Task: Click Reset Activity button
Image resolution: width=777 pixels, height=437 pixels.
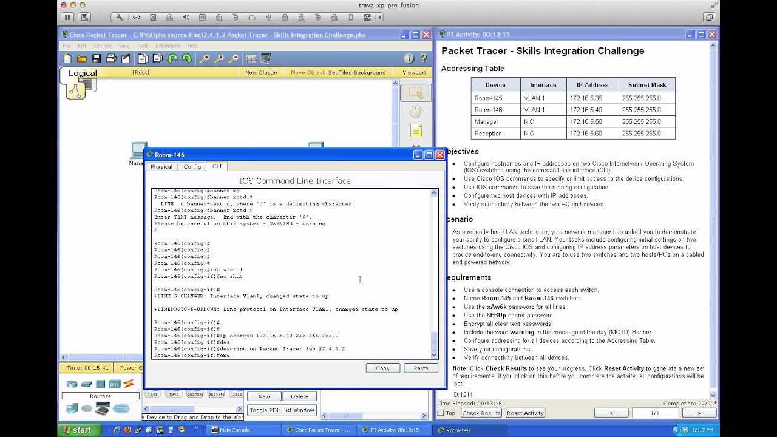Action: (x=525, y=413)
